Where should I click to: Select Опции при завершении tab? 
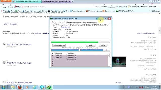pos(90,22)
